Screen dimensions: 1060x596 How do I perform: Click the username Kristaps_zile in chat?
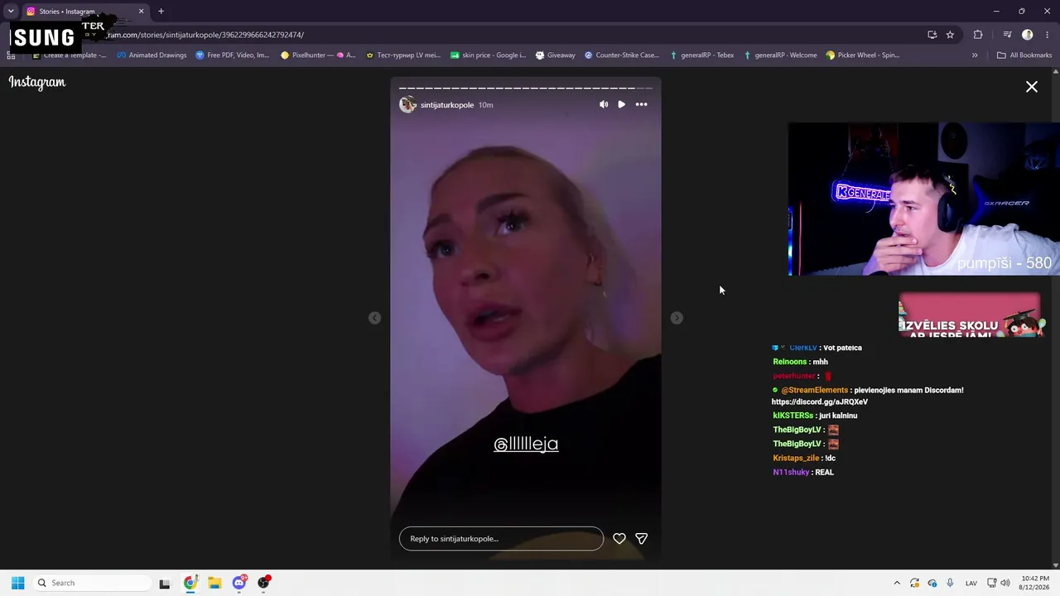click(x=796, y=458)
